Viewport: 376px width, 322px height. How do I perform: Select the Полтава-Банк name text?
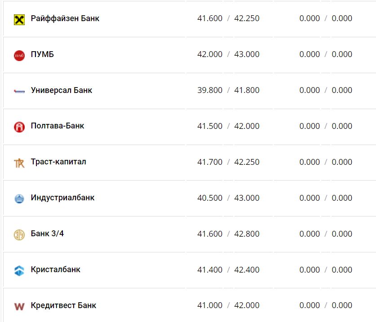click(x=58, y=126)
